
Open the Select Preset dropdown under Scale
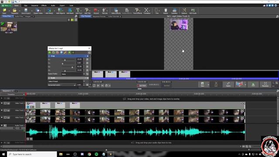pyautogui.click(x=66, y=82)
